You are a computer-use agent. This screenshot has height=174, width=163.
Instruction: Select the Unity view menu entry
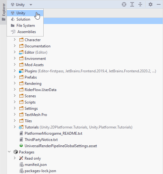(25, 13)
